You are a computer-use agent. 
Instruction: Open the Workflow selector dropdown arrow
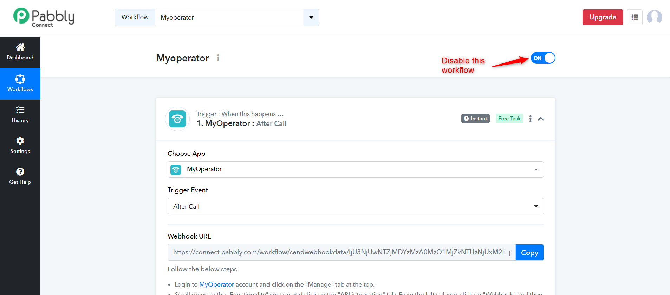point(311,18)
